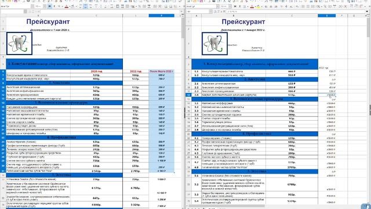Toggle center horizontally alignment in left window
Viewport: 371px width, 209px height.
[x=85, y=6]
